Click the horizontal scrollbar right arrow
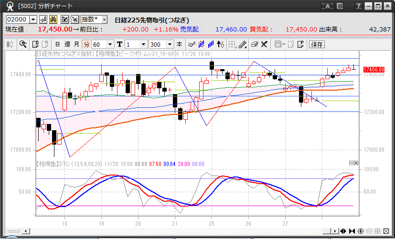This screenshot has width=395, height=239. click(335, 231)
